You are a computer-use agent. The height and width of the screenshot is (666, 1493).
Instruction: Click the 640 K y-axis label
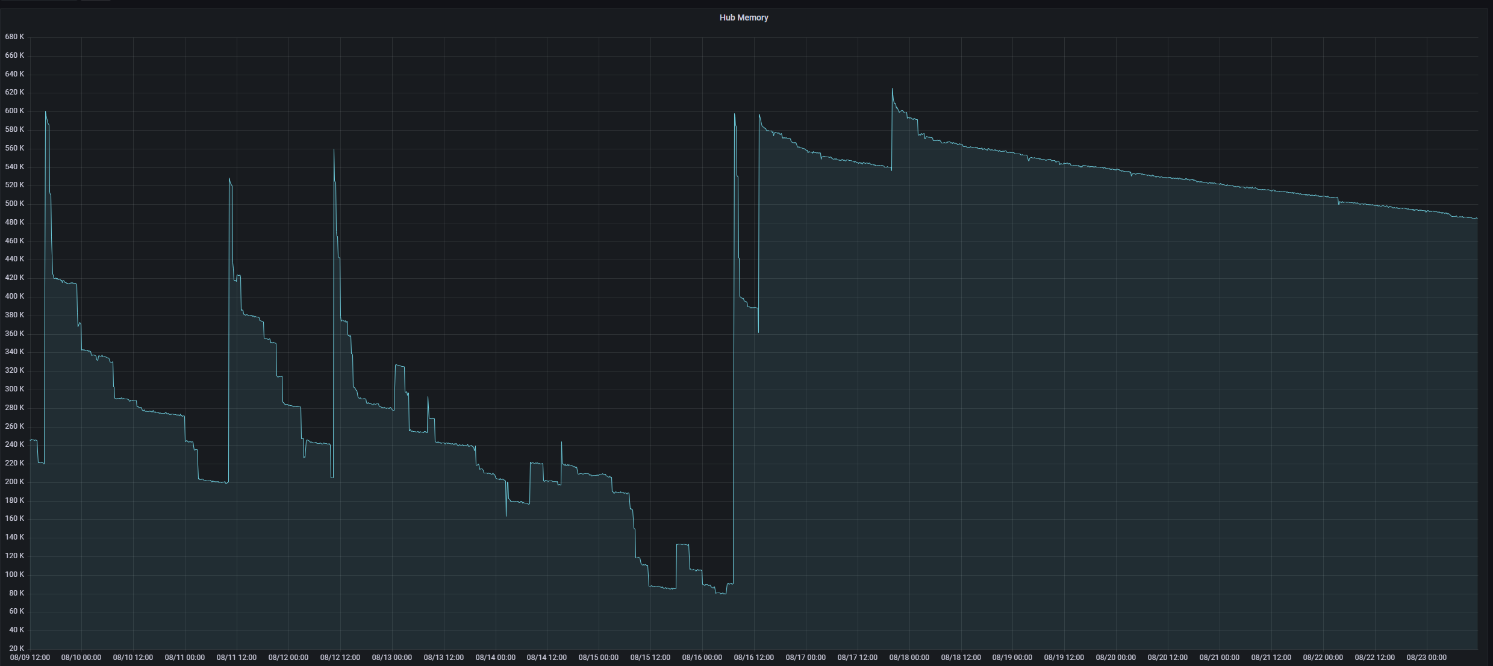pyautogui.click(x=14, y=74)
